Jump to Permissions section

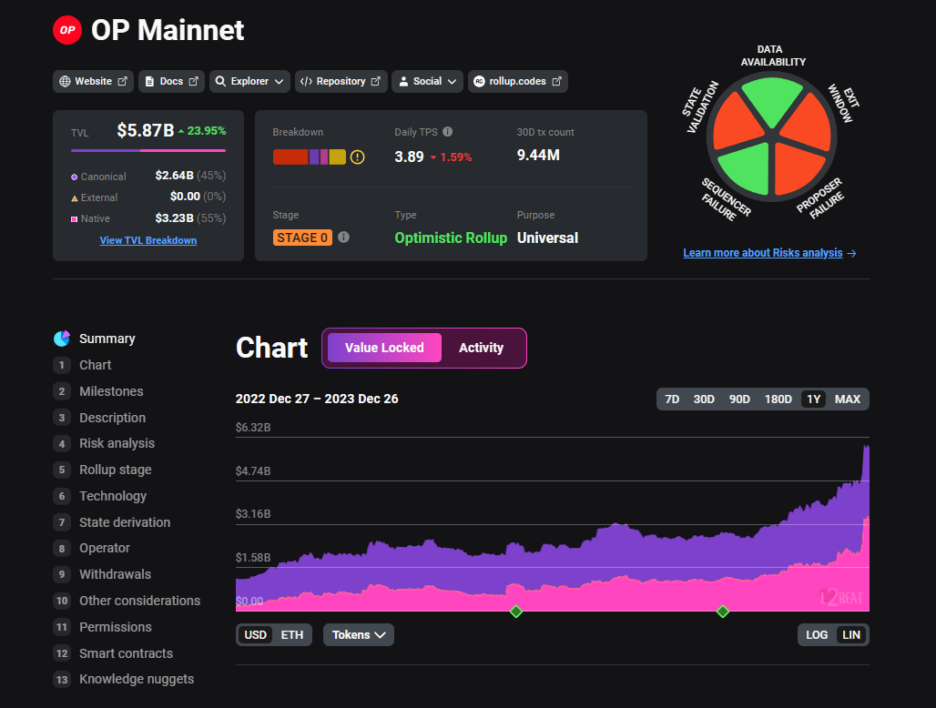point(116,627)
